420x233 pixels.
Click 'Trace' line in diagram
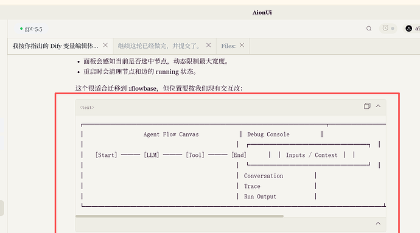[252, 186]
